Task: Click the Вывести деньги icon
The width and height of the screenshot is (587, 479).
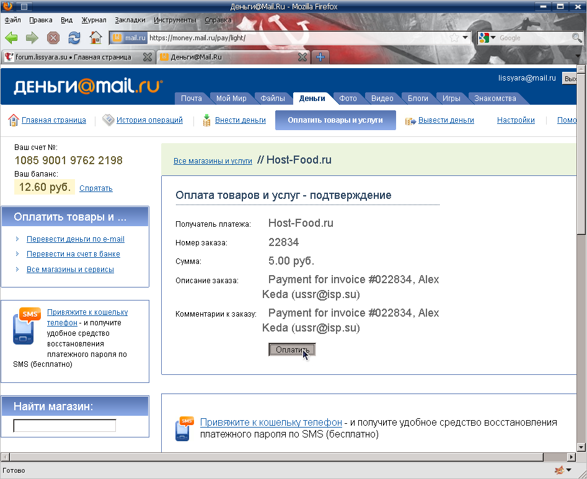Action: (411, 121)
